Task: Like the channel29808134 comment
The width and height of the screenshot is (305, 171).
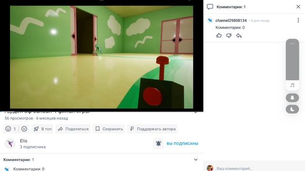Action: [219, 36]
